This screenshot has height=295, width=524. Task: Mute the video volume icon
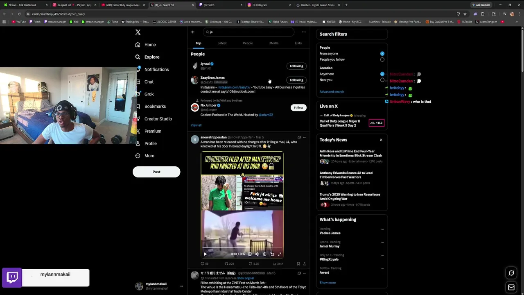point(257,254)
